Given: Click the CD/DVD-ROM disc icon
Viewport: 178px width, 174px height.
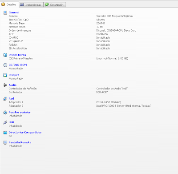Looking at the screenshot, I should pos(5,65).
